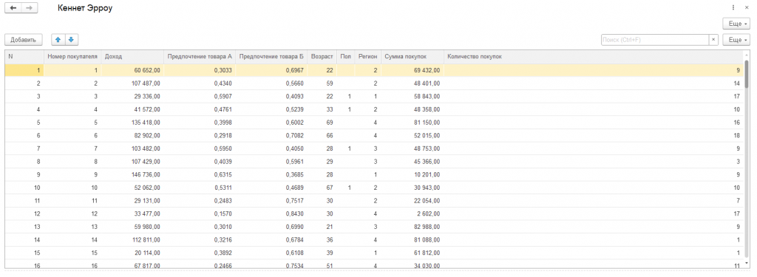The width and height of the screenshot is (757, 277).
Task: Click preference A value 0,5950
Action: [x=223, y=148]
